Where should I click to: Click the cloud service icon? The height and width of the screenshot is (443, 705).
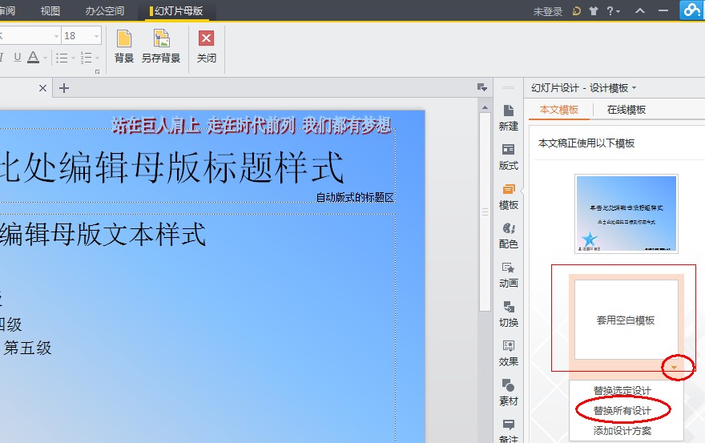pyautogui.click(x=691, y=10)
